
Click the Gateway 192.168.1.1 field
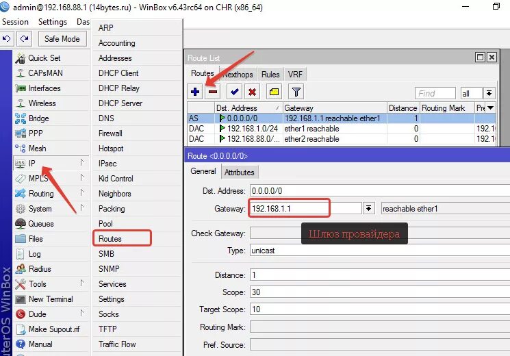click(x=306, y=208)
